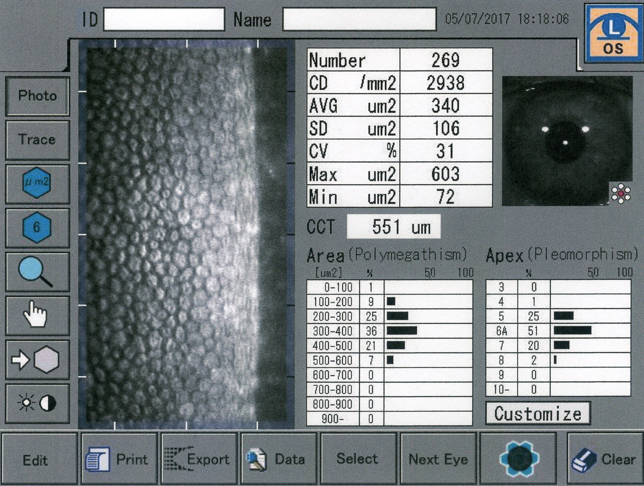Viewport: 644px width, 486px height.
Task: Open the Customize apex settings
Action: 537,413
